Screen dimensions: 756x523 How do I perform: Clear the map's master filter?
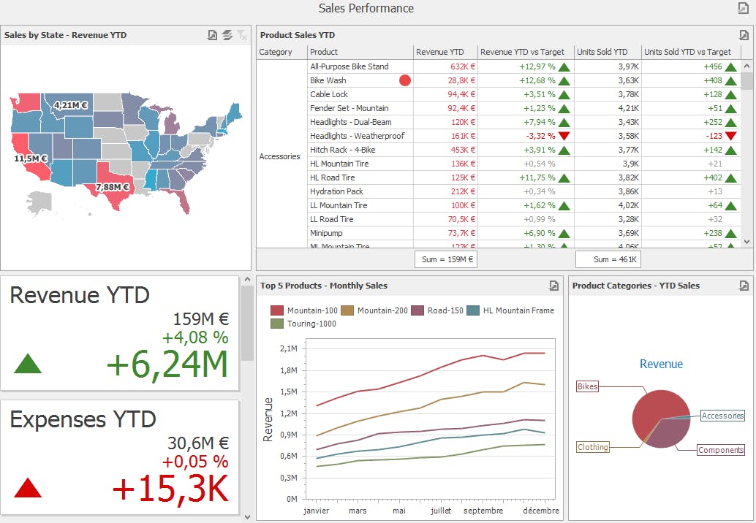coord(242,34)
